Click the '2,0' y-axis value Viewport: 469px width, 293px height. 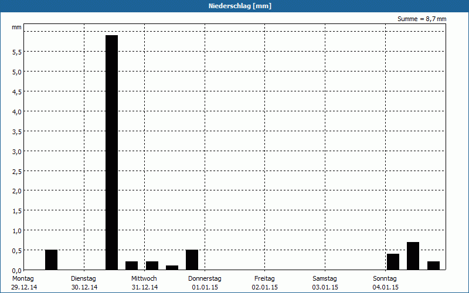[16, 191]
